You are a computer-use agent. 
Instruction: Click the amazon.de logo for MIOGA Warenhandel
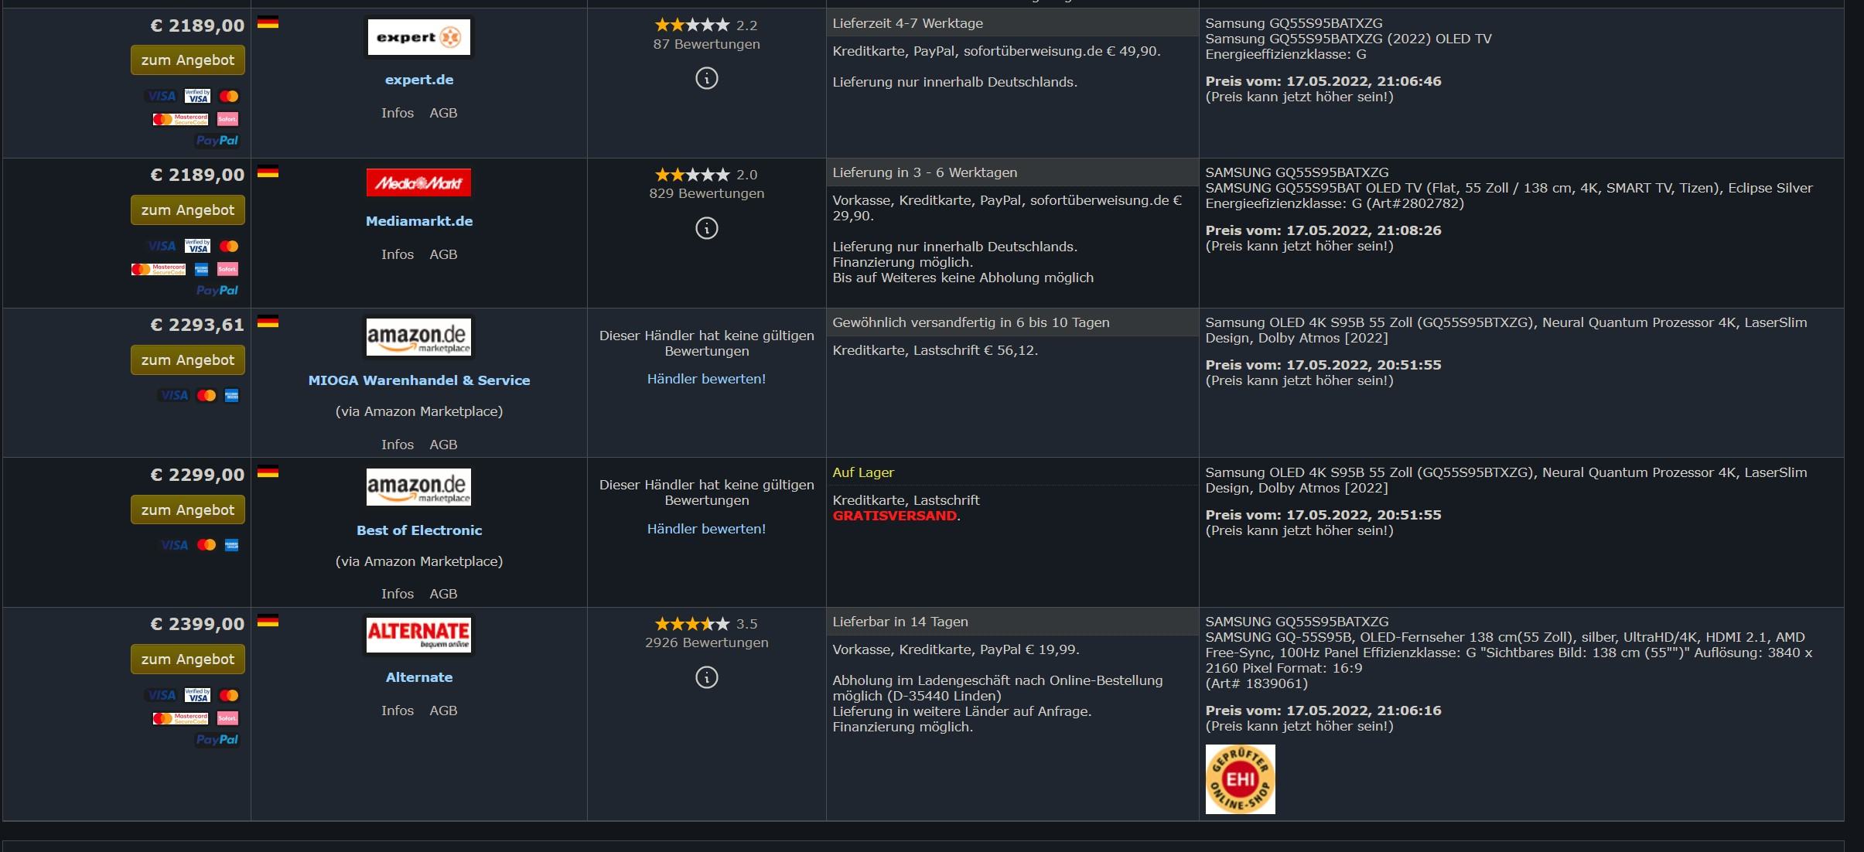pyautogui.click(x=418, y=337)
